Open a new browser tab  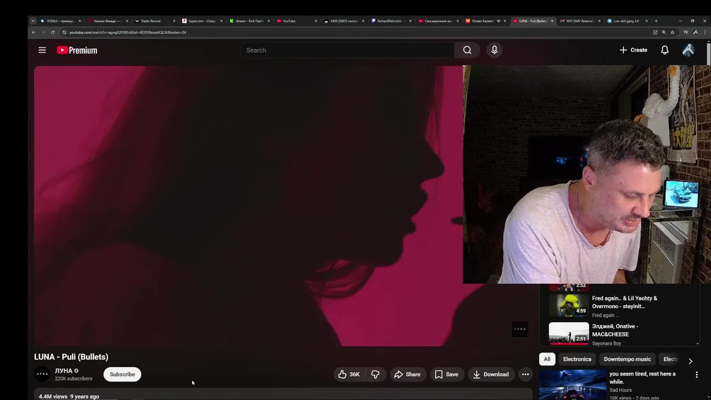click(656, 21)
